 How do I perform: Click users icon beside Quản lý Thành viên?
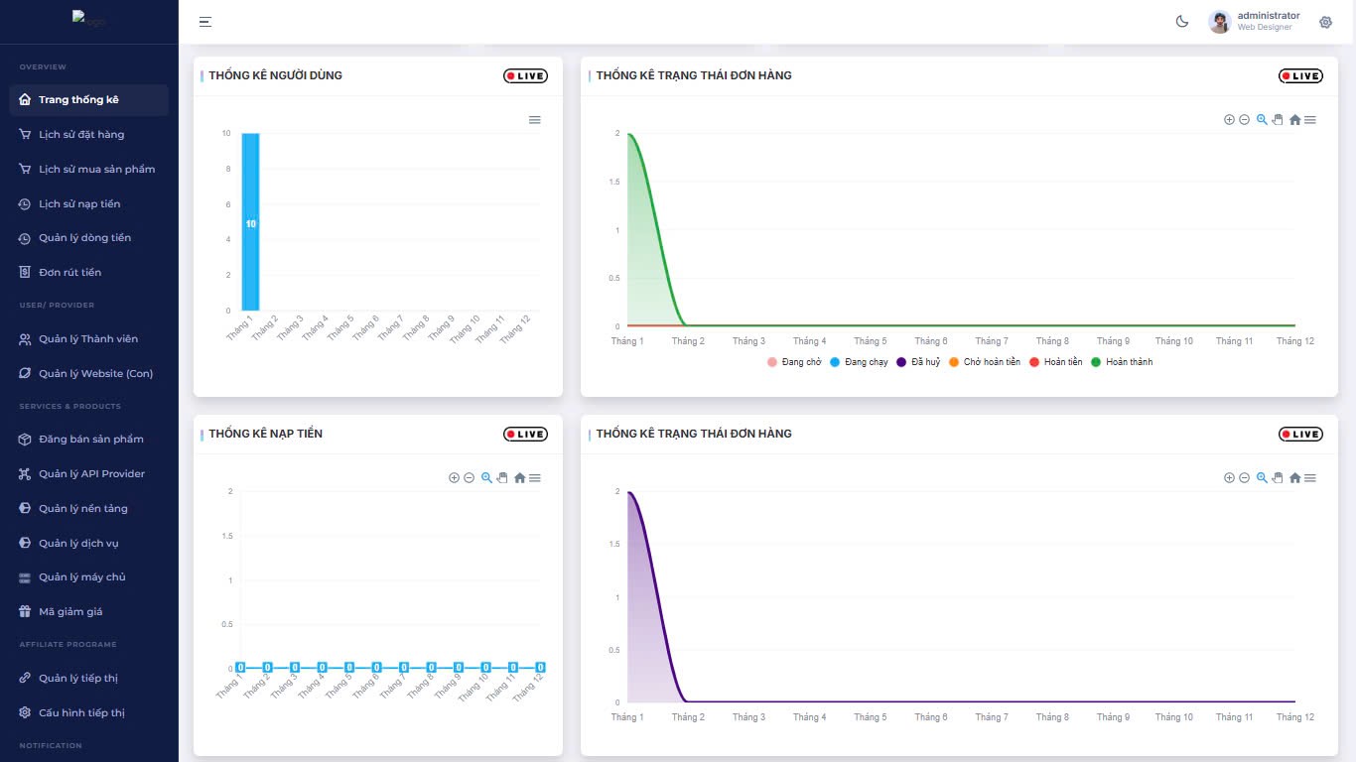click(26, 339)
